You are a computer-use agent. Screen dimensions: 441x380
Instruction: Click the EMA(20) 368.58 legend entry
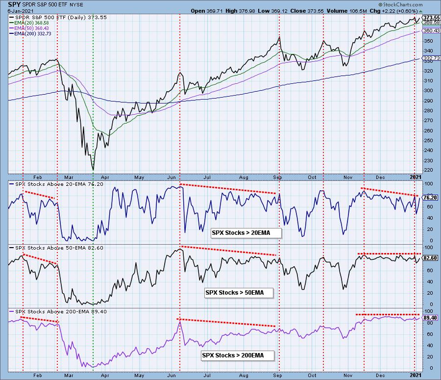(x=29, y=23)
